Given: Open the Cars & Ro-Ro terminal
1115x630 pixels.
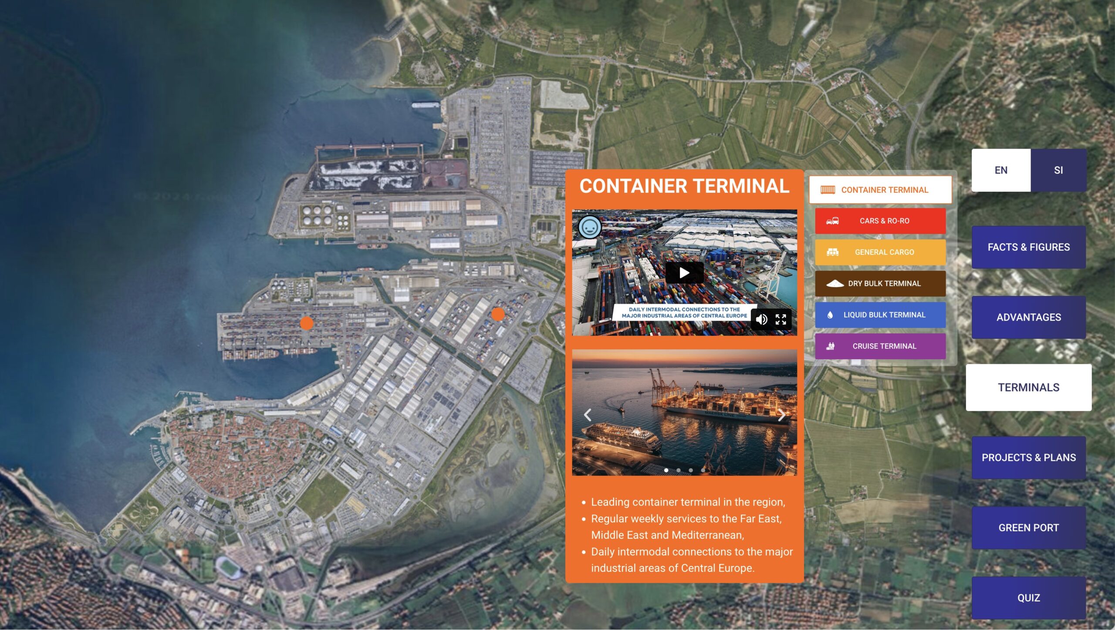Looking at the screenshot, I should point(880,221).
